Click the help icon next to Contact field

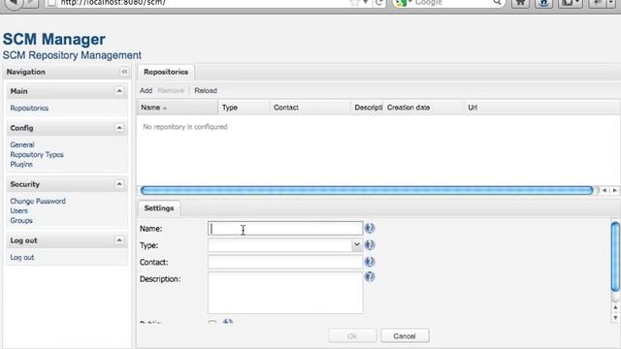(370, 262)
